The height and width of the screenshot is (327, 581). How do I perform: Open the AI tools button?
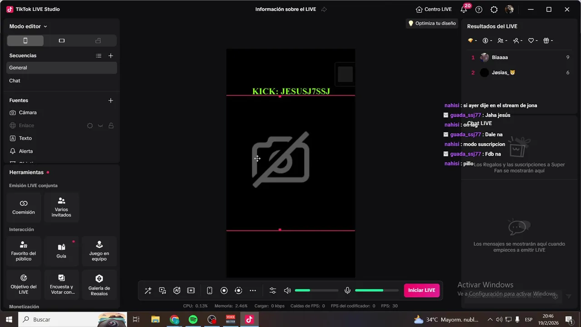(x=177, y=291)
